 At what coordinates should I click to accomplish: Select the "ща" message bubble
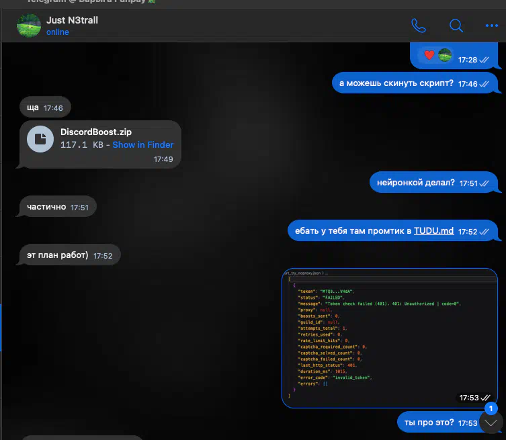(33, 107)
